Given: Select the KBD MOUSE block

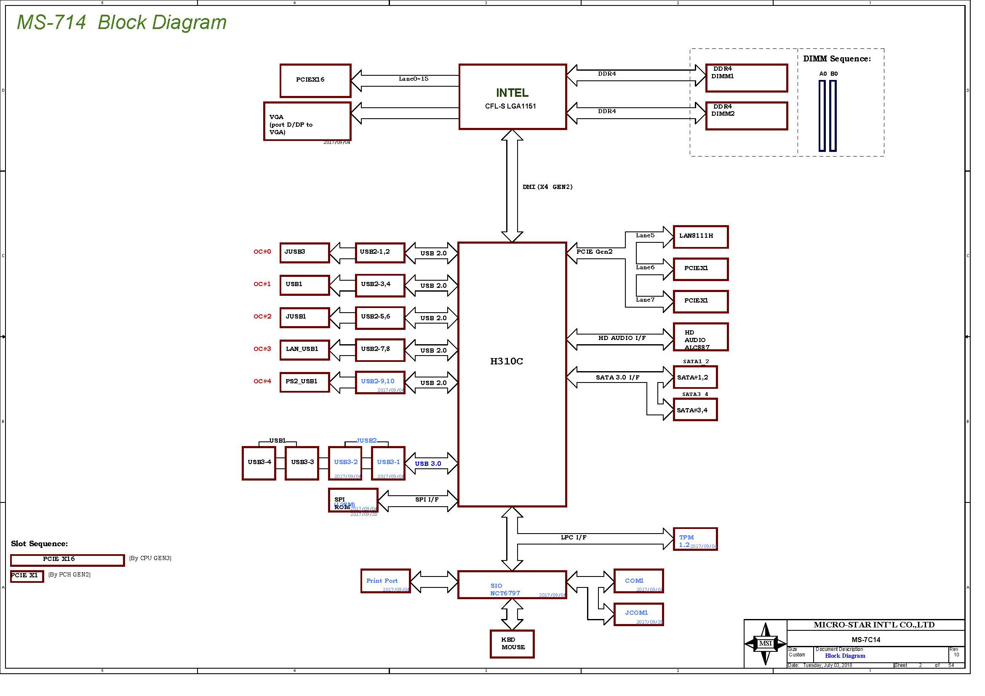Looking at the screenshot, I should click(x=512, y=644).
